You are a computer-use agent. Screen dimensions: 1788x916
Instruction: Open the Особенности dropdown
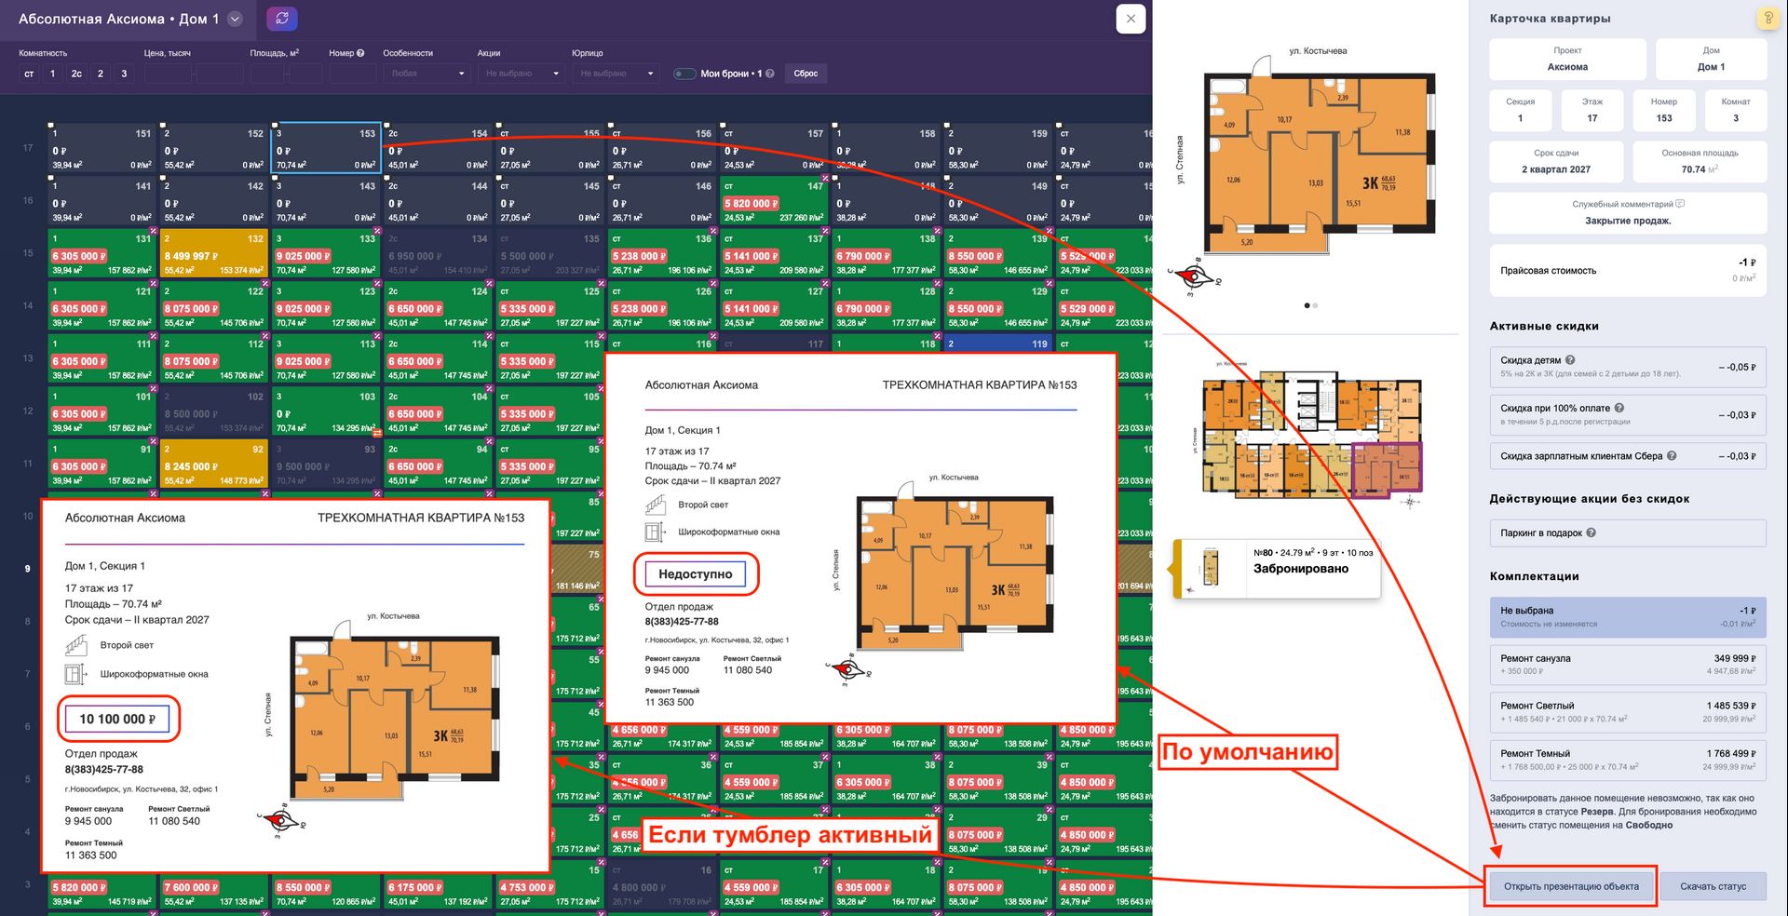point(427,74)
